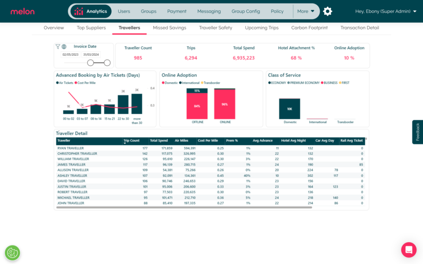Click the filter funnel icon
Image resolution: width=423 pixels, height=264 pixels.
pyautogui.click(x=58, y=46)
